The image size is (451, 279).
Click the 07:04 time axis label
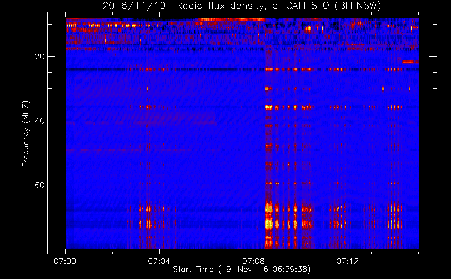(x=159, y=261)
